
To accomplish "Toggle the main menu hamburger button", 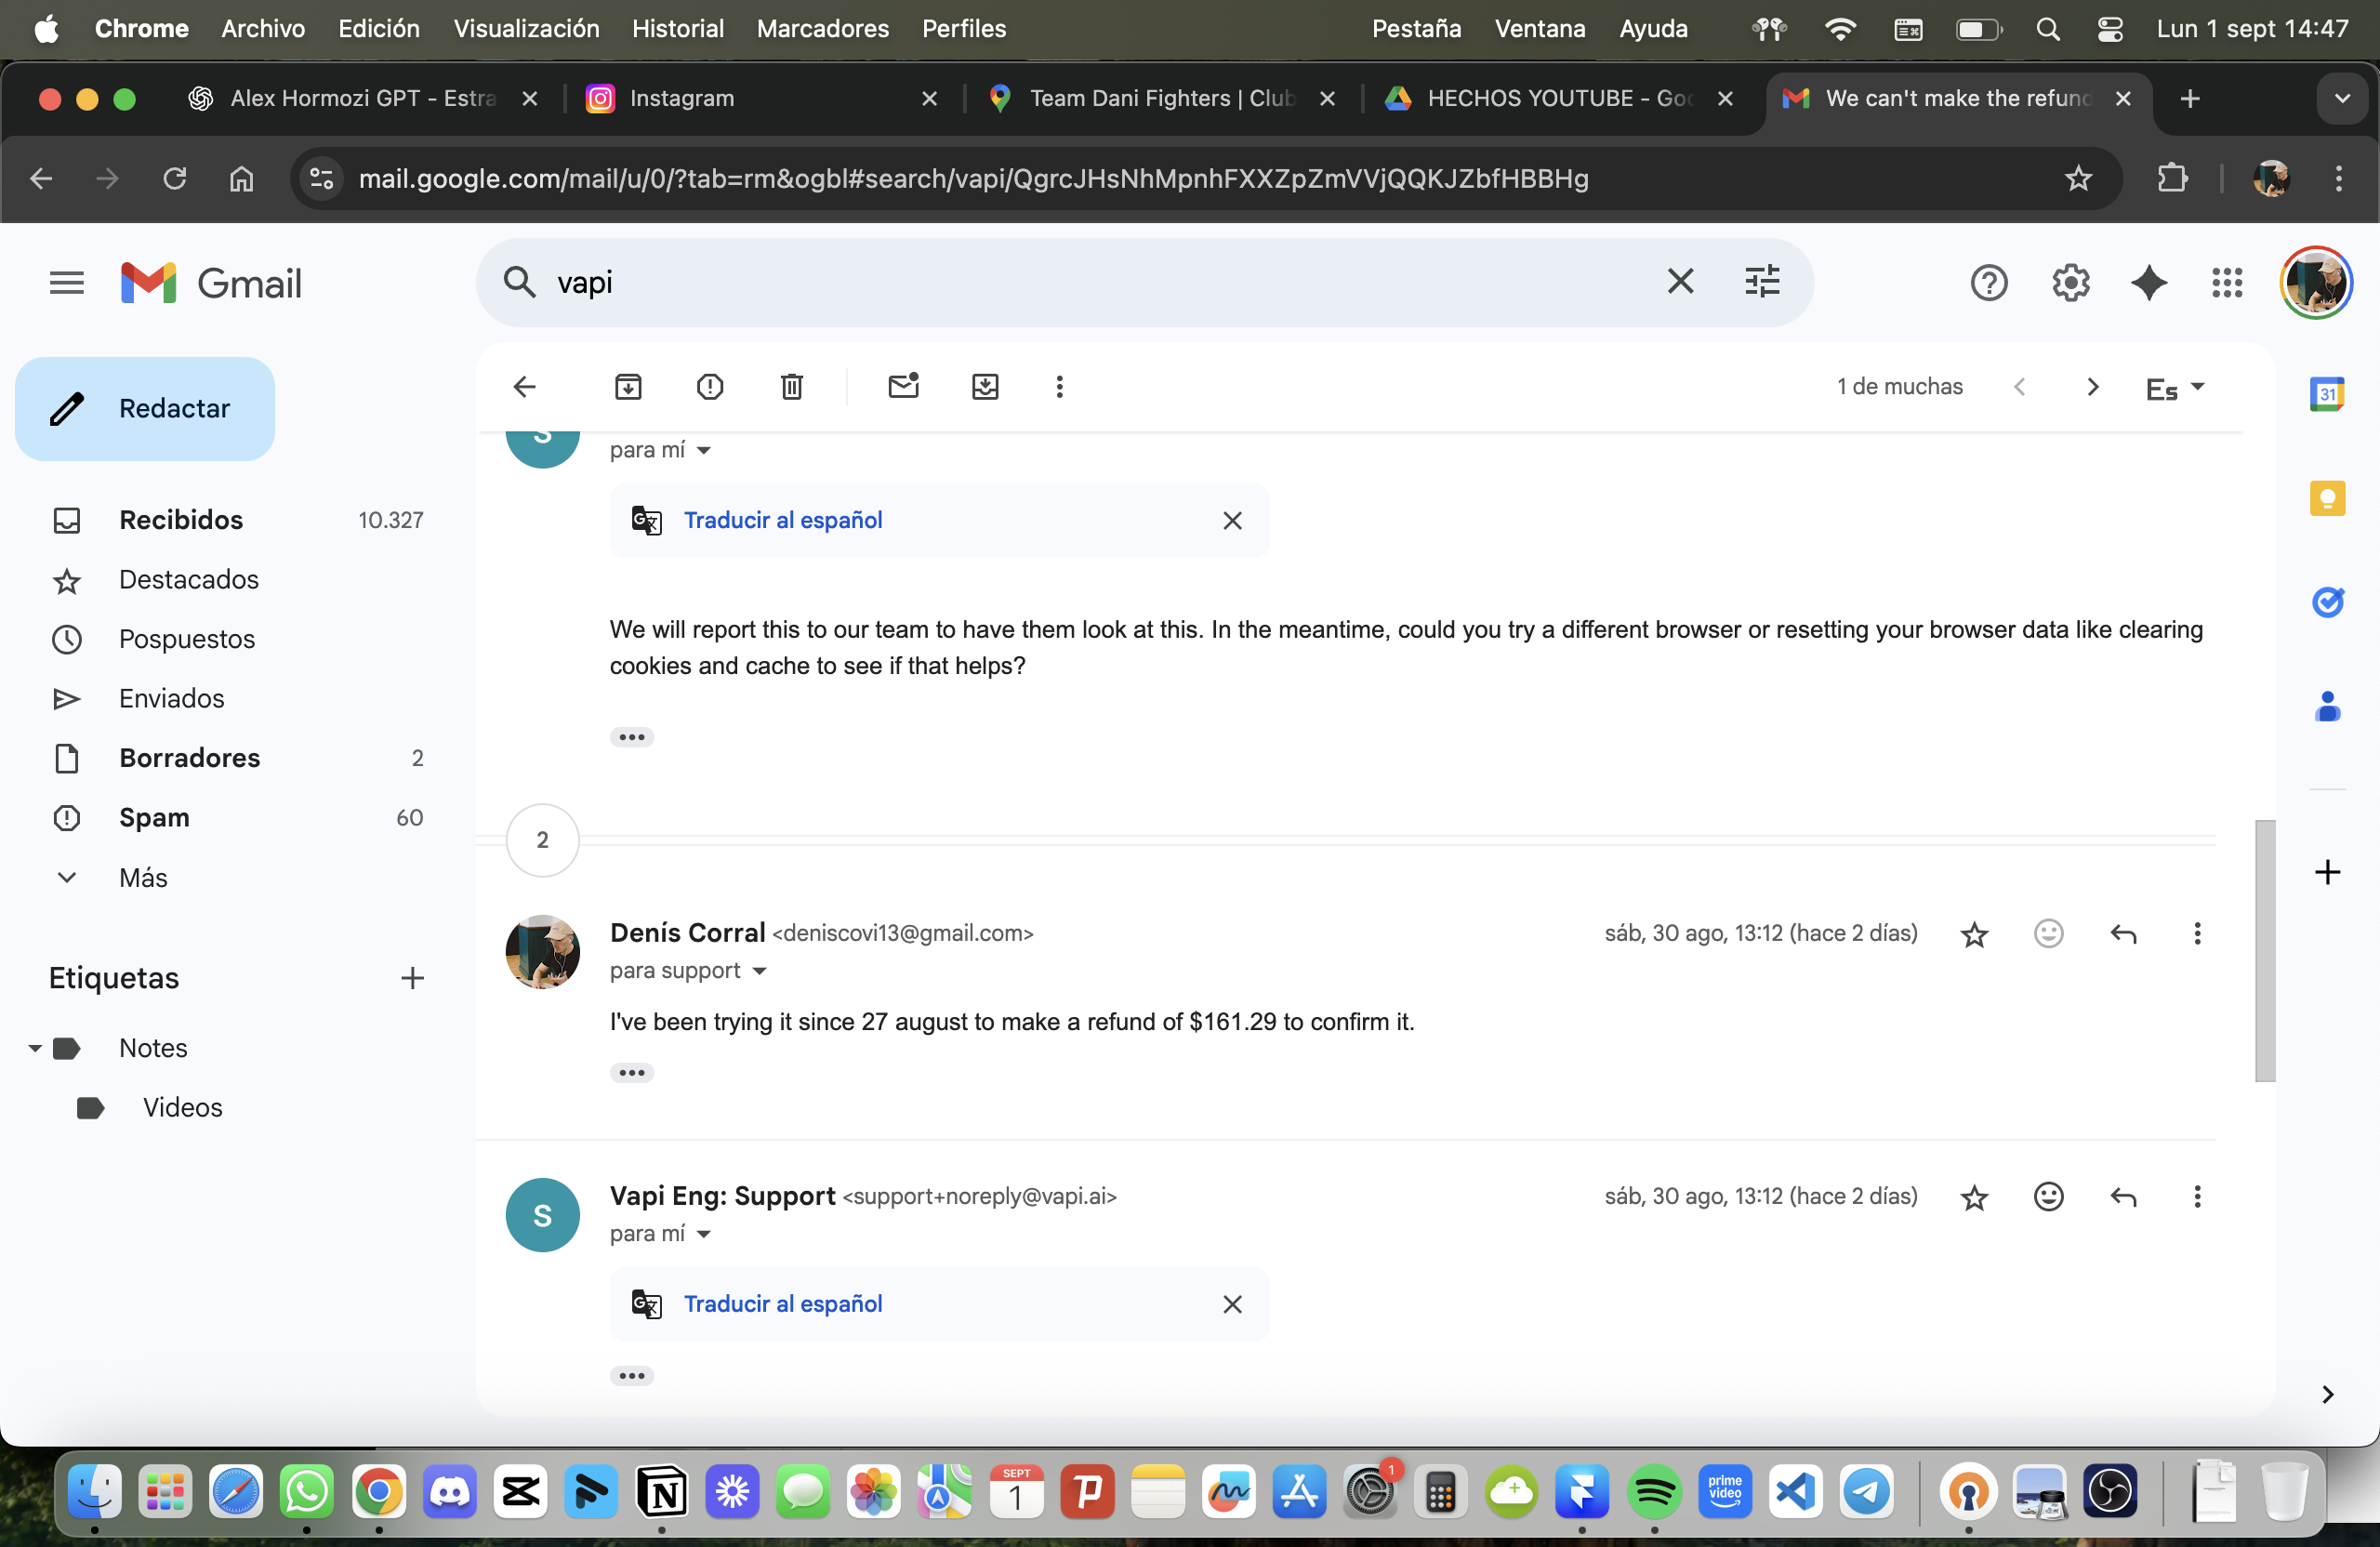I will point(67,283).
